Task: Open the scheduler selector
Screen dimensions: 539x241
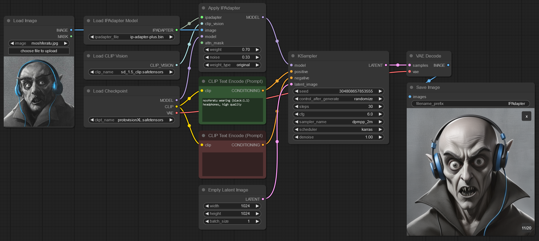Action: pyautogui.click(x=338, y=129)
